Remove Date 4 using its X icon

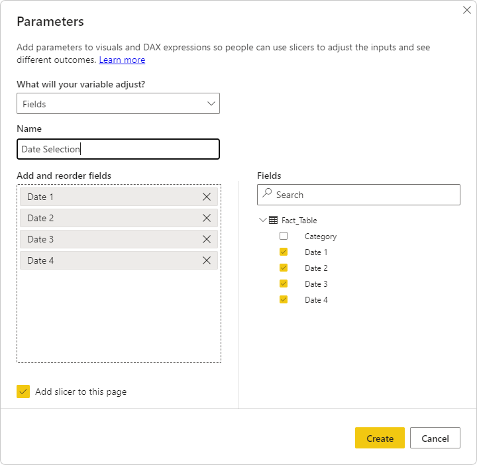[x=207, y=260]
